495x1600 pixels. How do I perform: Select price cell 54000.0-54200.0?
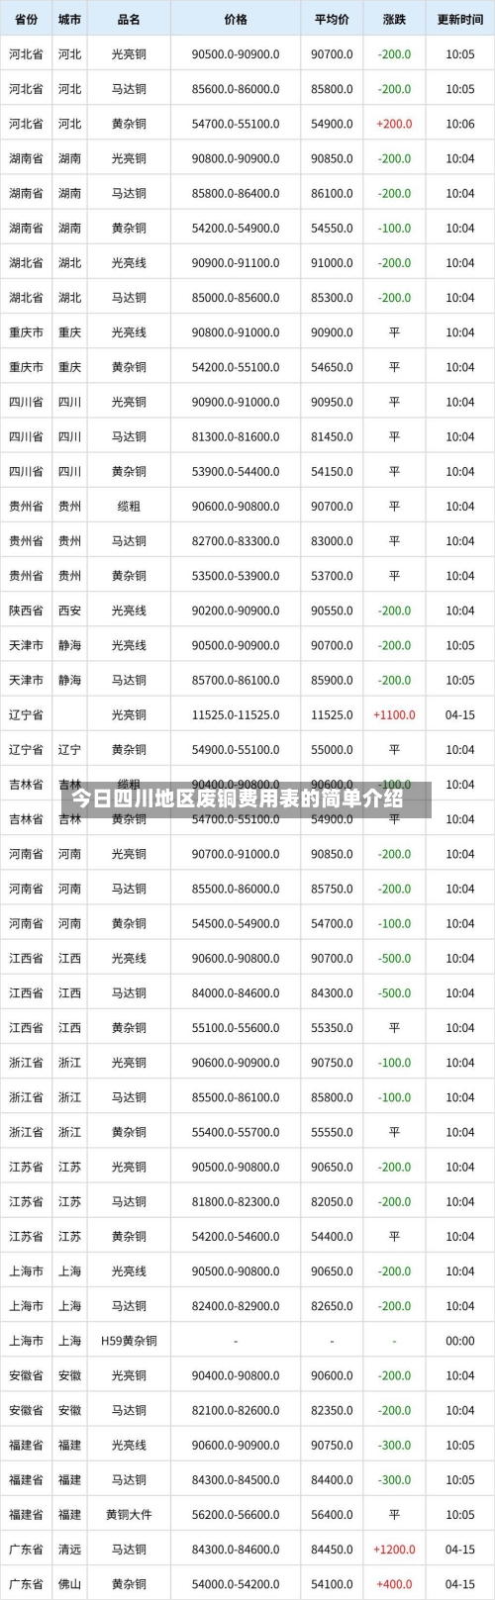tap(236, 1584)
